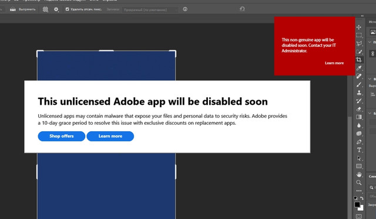Screen dimensions: 376x219
Task: Select the Healing Brush tool
Action: pyautogui.click(x=359, y=76)
